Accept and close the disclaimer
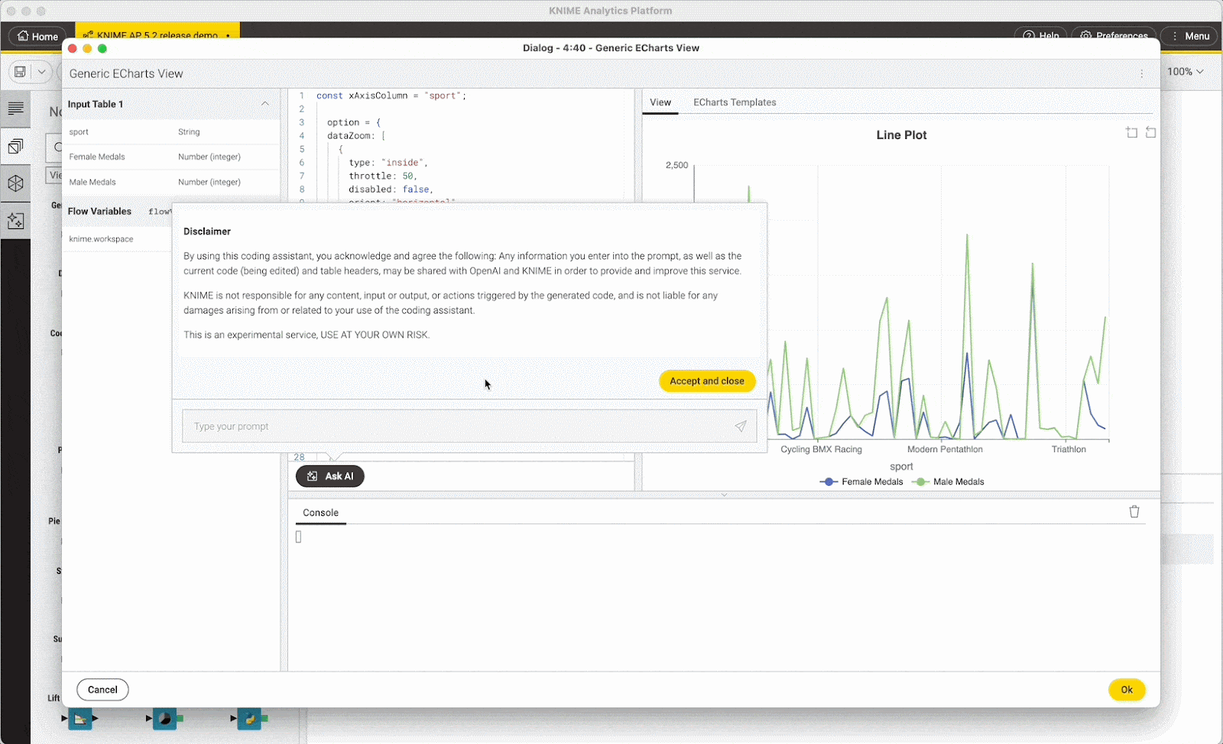The height and width of the screenshot is (744, 1223). [x=707, y=381]
